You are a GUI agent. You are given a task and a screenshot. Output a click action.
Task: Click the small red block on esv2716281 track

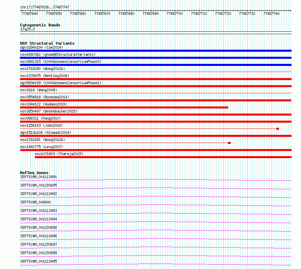pos(229,143)
